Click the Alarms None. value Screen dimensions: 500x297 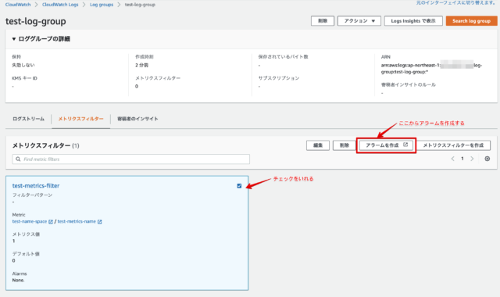click(18, 280)
